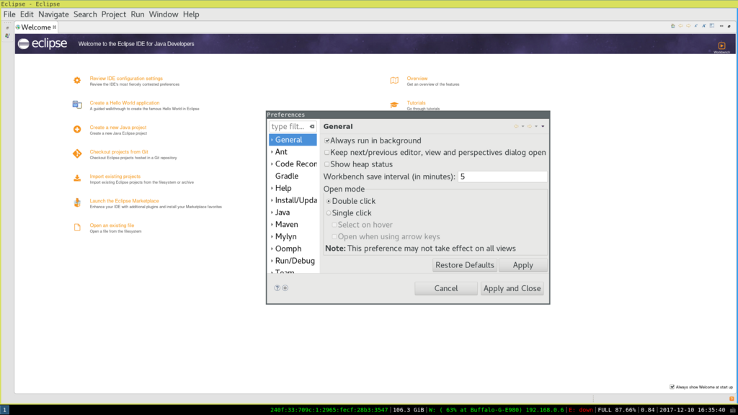Open the File menu
The width and height of the screenshot is (738, 415).
coord(9,14)
